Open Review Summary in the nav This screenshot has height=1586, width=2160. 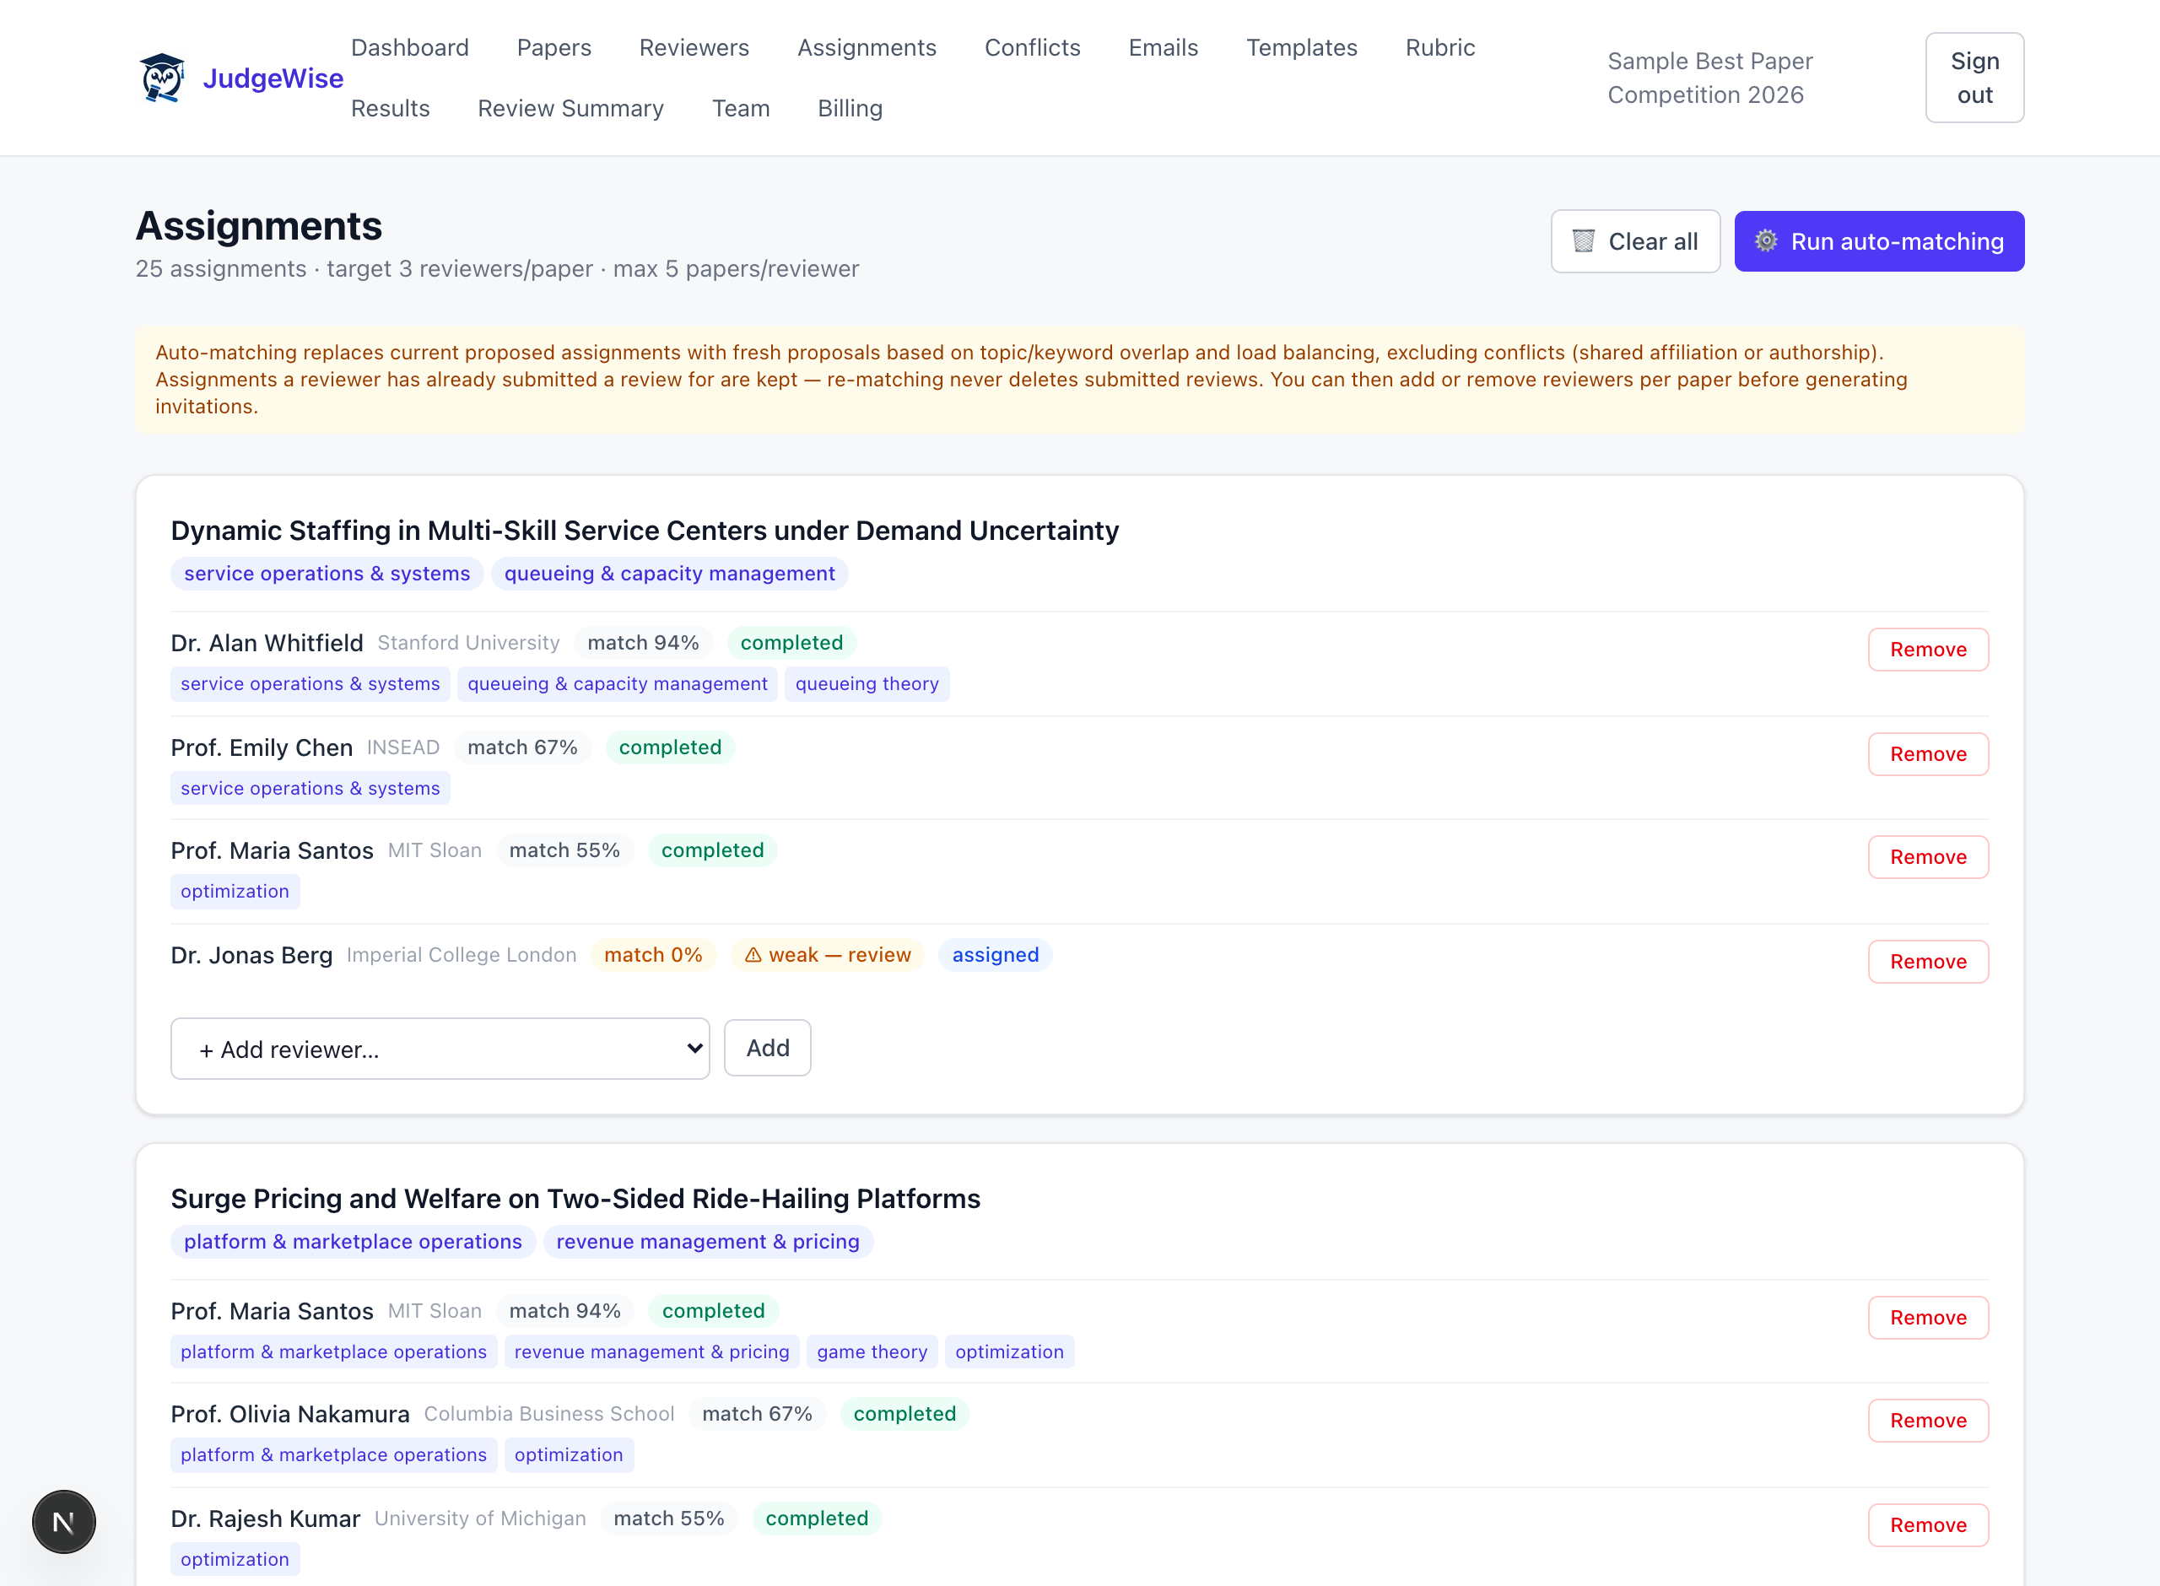(570, 109)
